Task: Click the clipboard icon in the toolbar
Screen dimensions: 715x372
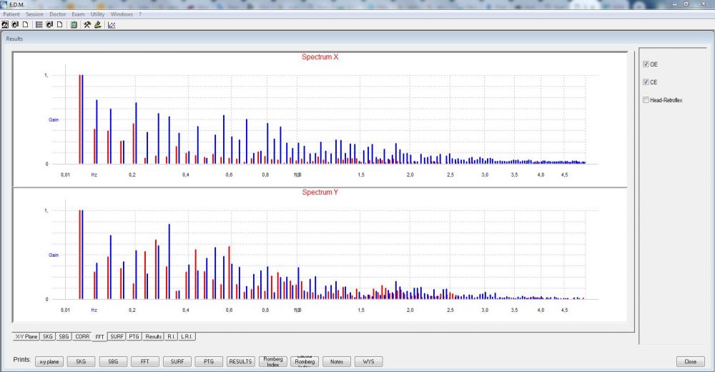Action: (74, 24)
